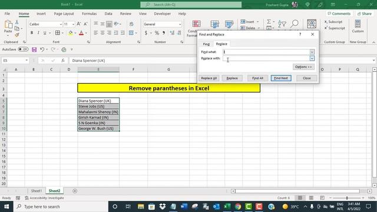Viewport: 377px width, 212px height.
Task: Toggle Underline formatting
Action: tap(45, 33)
